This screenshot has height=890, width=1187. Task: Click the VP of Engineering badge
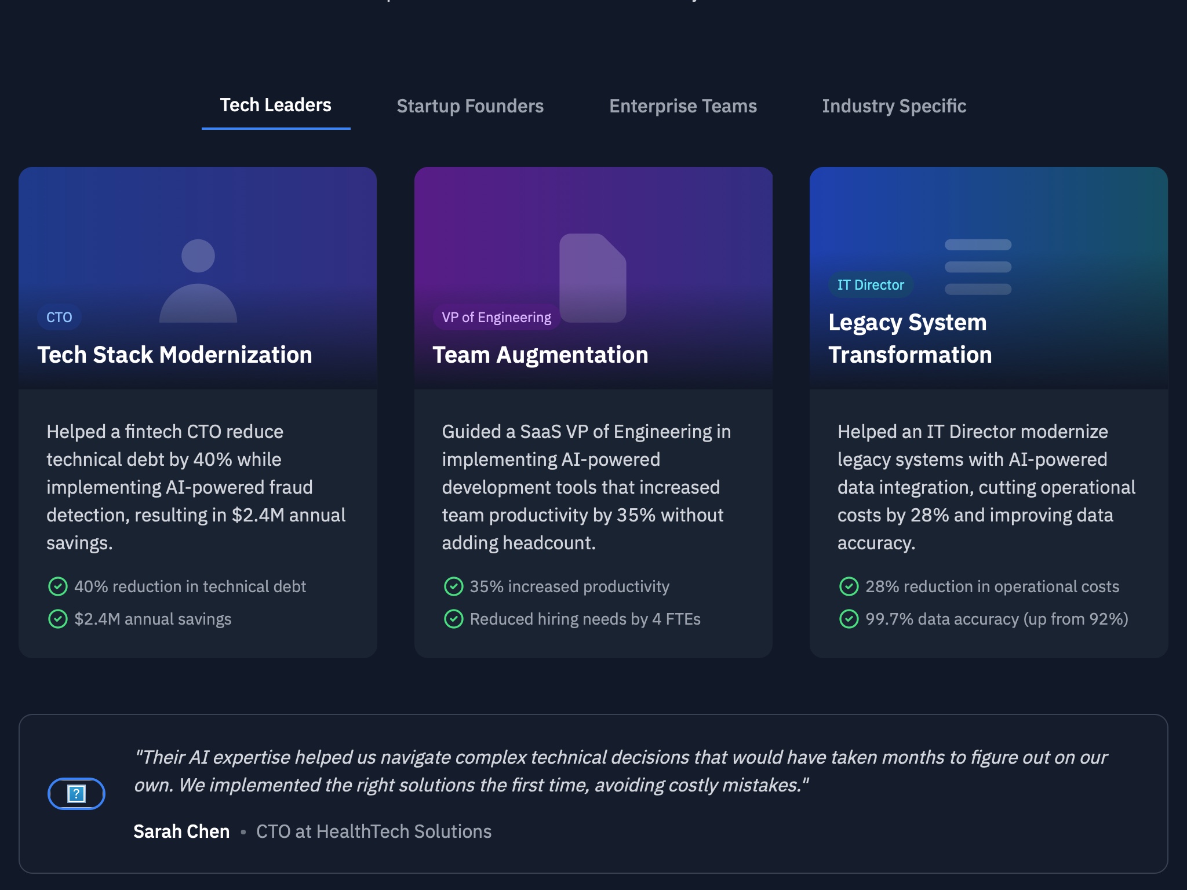click(x=496, y=317)
